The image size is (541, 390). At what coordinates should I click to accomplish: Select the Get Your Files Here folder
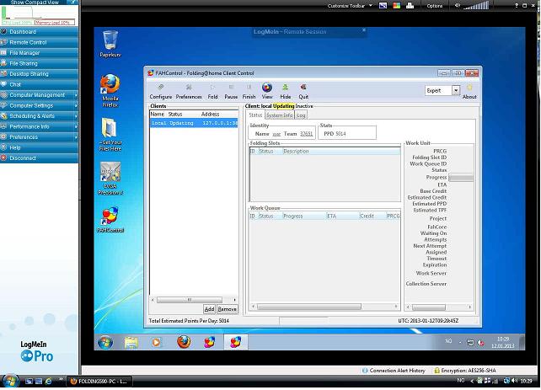click(x=110, y=135)
